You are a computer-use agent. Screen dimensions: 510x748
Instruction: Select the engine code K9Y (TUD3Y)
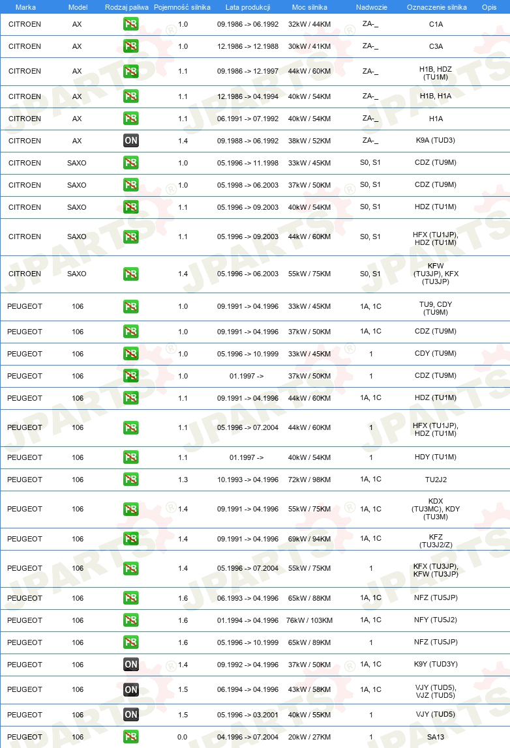click(x=436, y=664)
